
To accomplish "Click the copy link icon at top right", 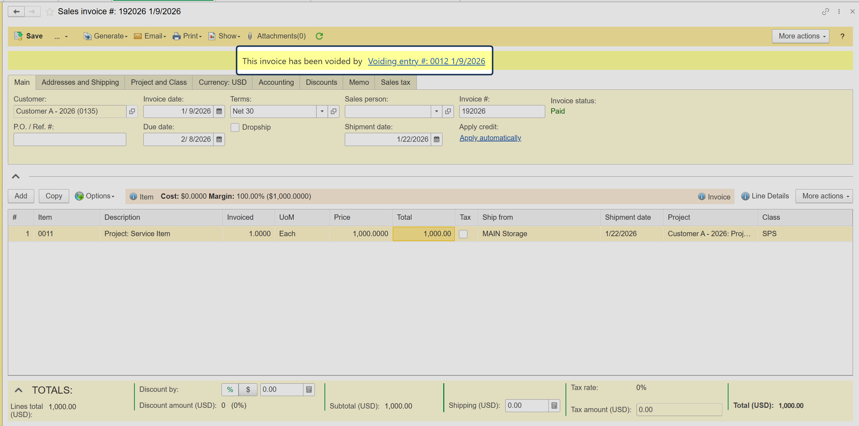I will pyautogui.click(x=825, y=12).
